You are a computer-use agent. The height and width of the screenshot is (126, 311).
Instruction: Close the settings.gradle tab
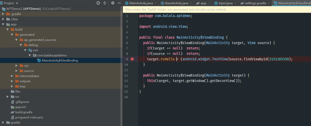tap(269, 3)
